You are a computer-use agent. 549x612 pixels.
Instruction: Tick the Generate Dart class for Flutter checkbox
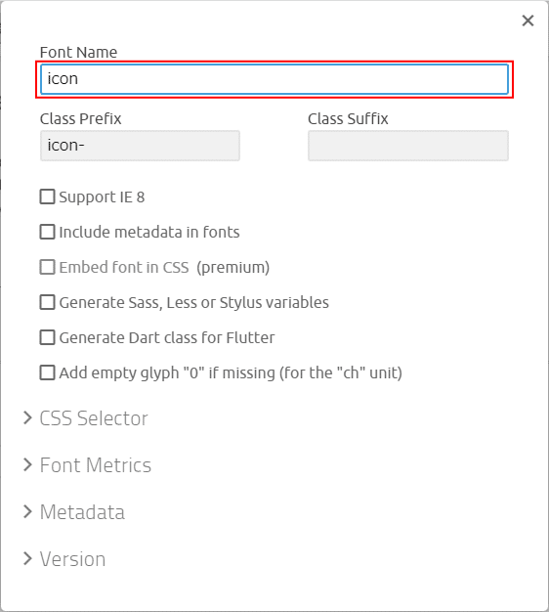[47, 337]
